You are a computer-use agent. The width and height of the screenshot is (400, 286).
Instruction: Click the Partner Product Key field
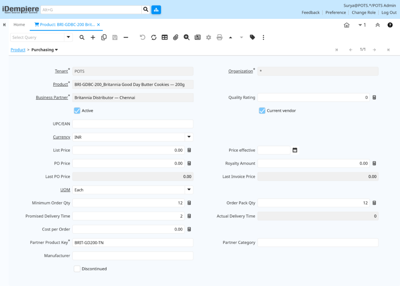click(x=133, y=243)
